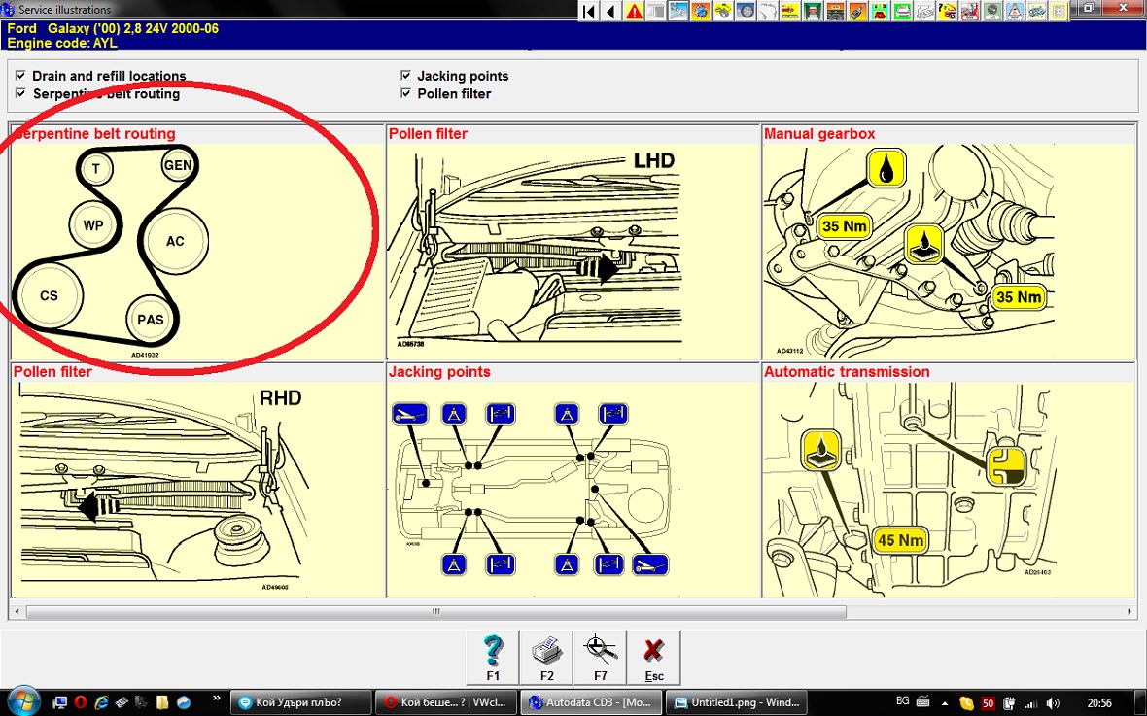Launch Opera from quick launch

click(x=81, y=702)
